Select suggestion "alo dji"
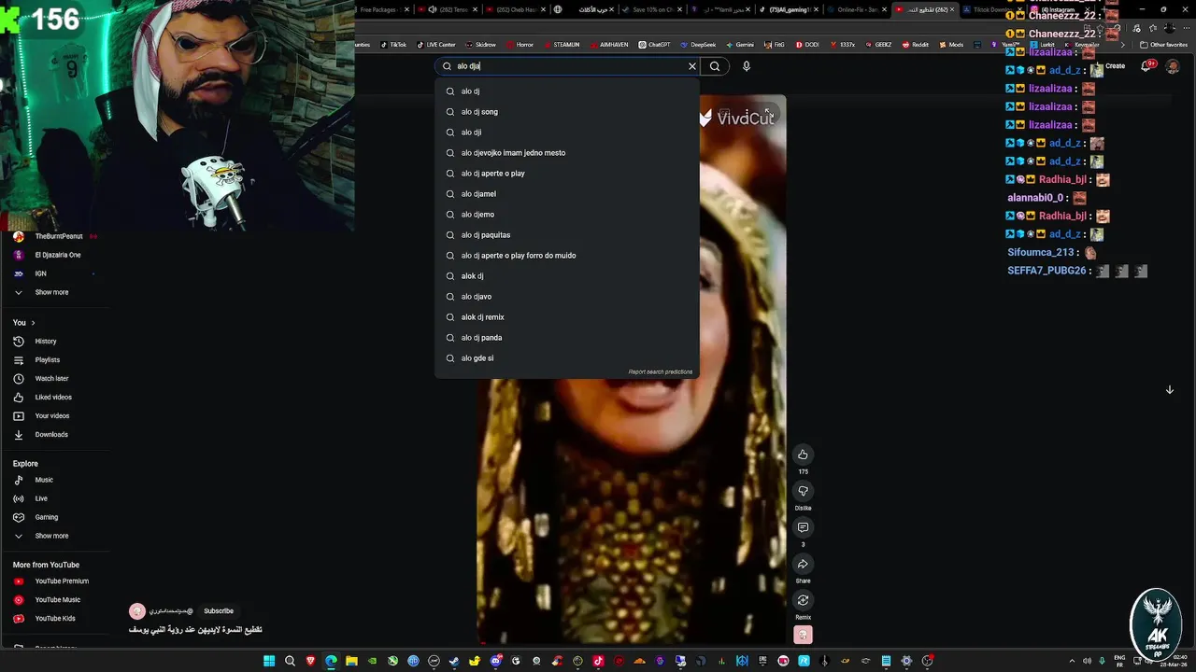This screenshot has height=672, width=1196. point(567,133)
